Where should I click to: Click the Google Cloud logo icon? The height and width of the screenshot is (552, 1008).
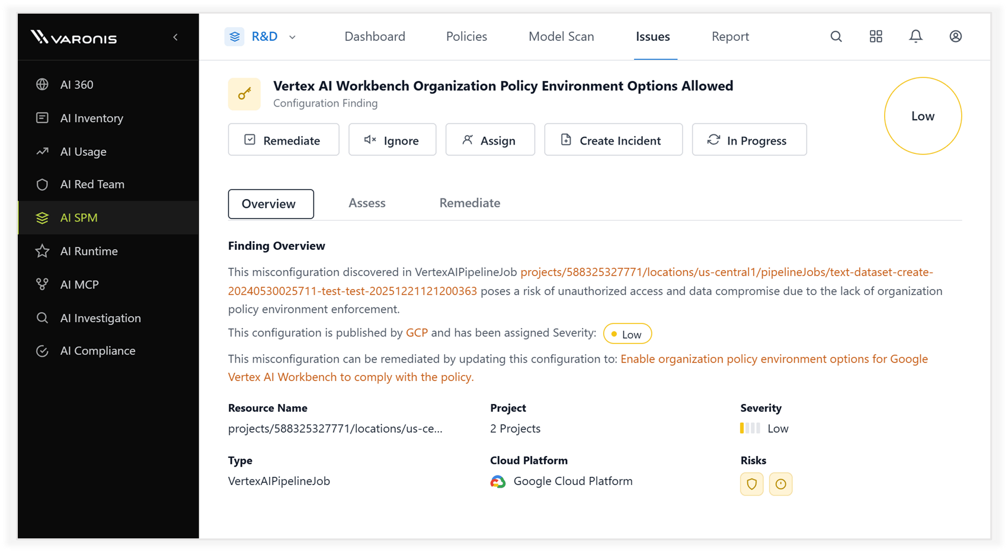coord(498,482)
